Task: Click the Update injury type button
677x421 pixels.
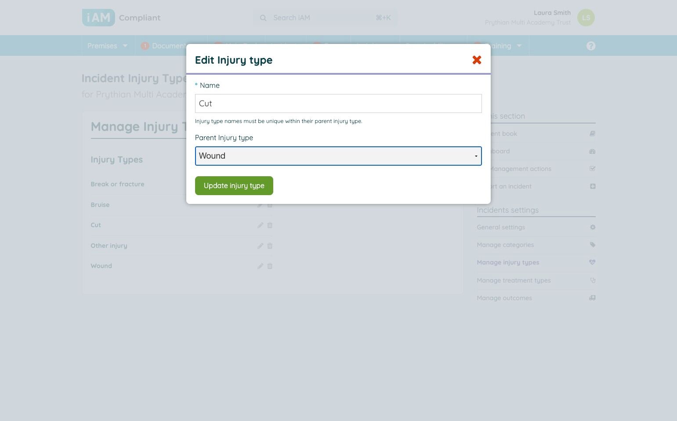Action: [234, 185]
